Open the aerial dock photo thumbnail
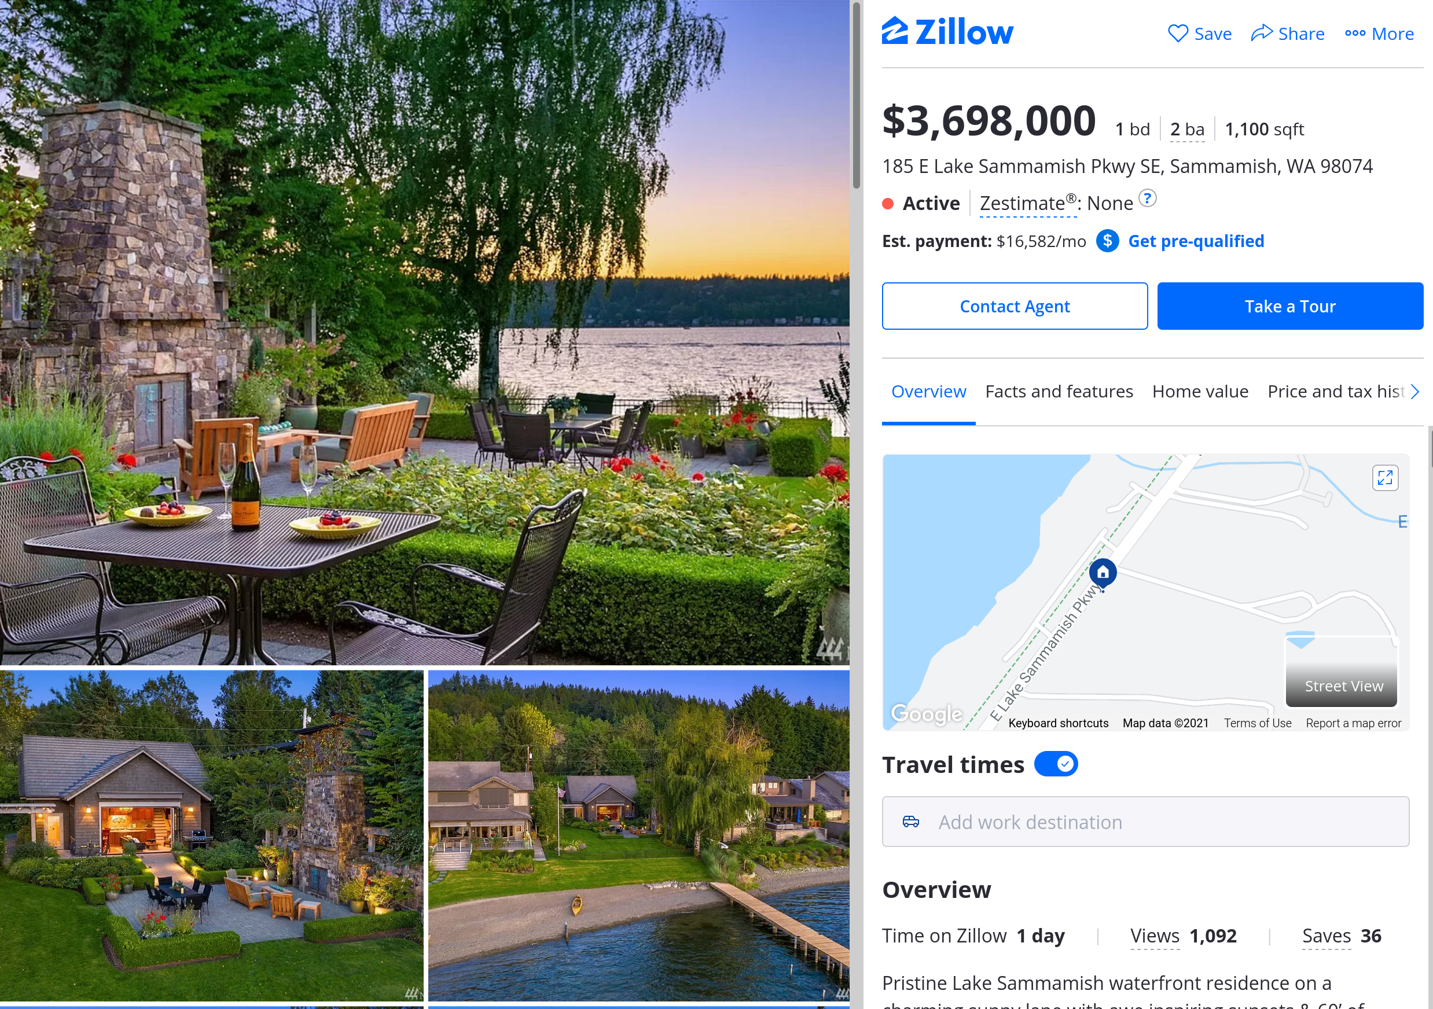 point(638,835)
